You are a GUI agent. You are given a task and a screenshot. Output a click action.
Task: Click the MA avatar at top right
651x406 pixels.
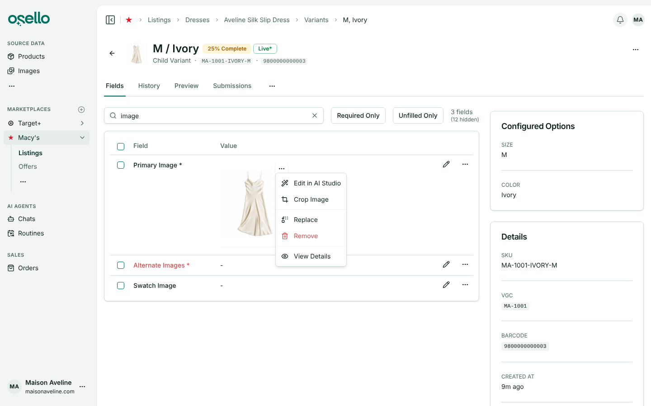click(x=638, y=20)
